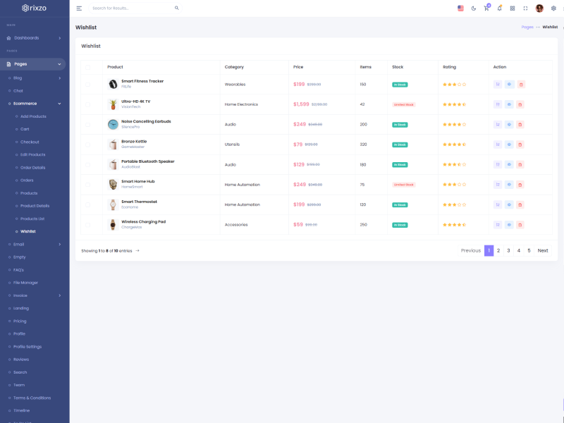View details of Smart Home Hub
The image size is (564, 423).
[509, 185]
